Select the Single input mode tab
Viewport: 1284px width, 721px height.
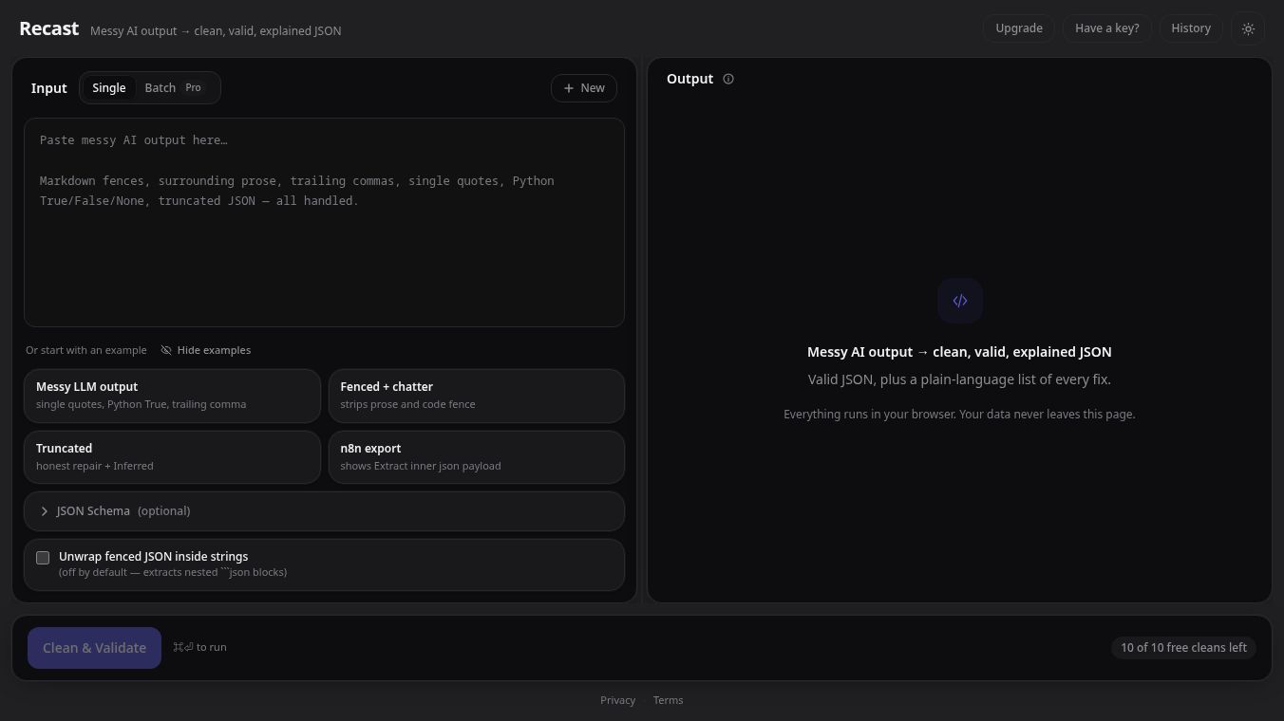coord(108,88)
